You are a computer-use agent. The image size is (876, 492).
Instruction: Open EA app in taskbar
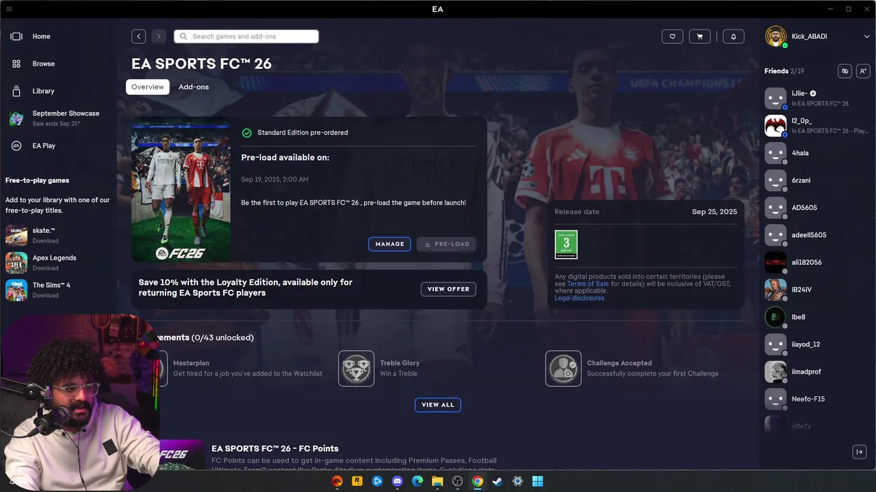[337, 481]
